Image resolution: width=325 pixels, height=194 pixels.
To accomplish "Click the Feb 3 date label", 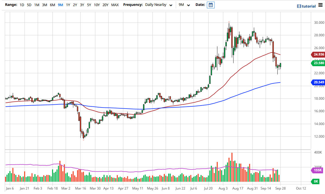I will (38, 188).
